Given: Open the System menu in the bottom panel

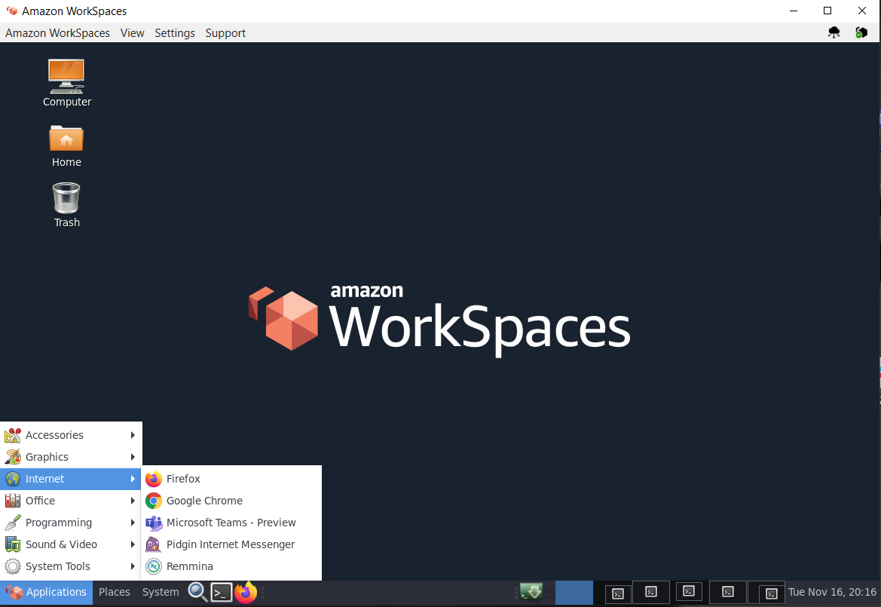Looking at the screenshot, I should tap(161, 593).
